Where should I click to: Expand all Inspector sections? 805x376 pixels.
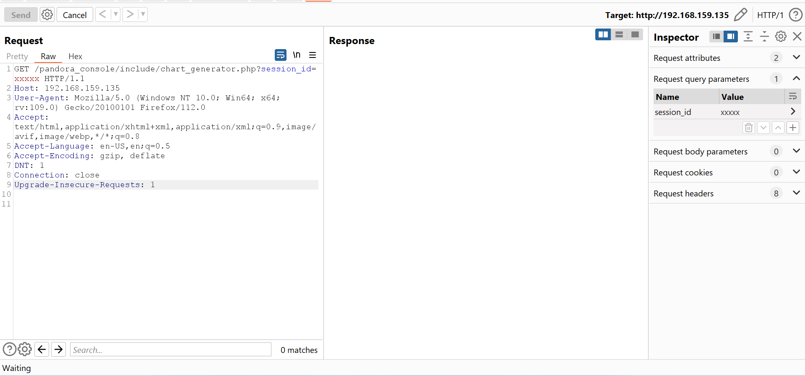pos(748,37)
